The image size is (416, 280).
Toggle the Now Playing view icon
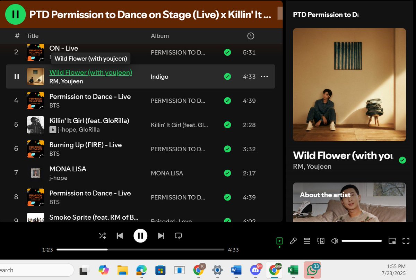pos(279,241)
